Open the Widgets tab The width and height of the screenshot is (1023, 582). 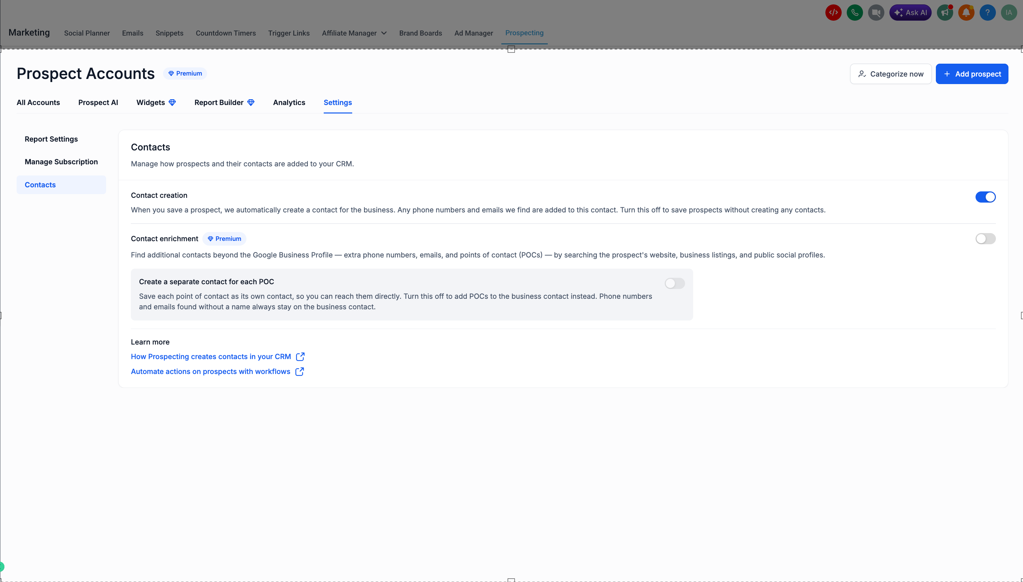(156, 102)
